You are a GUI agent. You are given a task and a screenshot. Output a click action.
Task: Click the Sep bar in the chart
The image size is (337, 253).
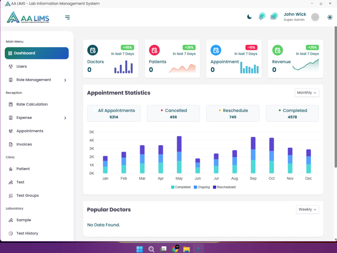click(x=253, y=155)
